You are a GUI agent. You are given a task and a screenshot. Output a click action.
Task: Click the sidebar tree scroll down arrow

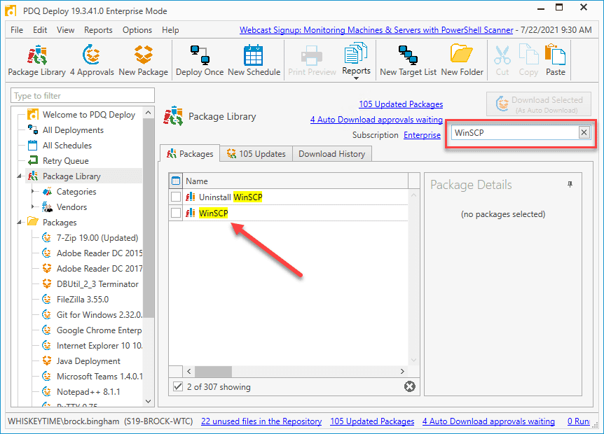tap(149, 401)
